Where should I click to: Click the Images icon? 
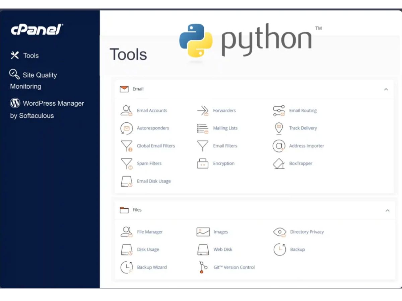point(203,232)
